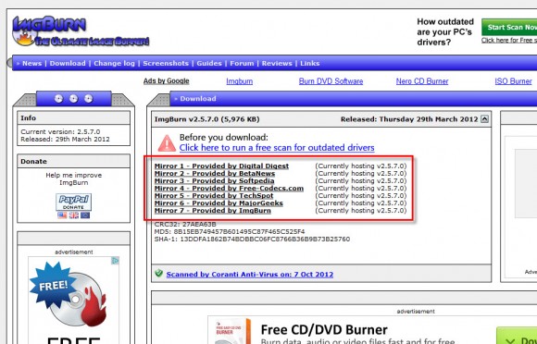Open the Links menu item
The image size is (537, 344).
(x=310, y=63)
